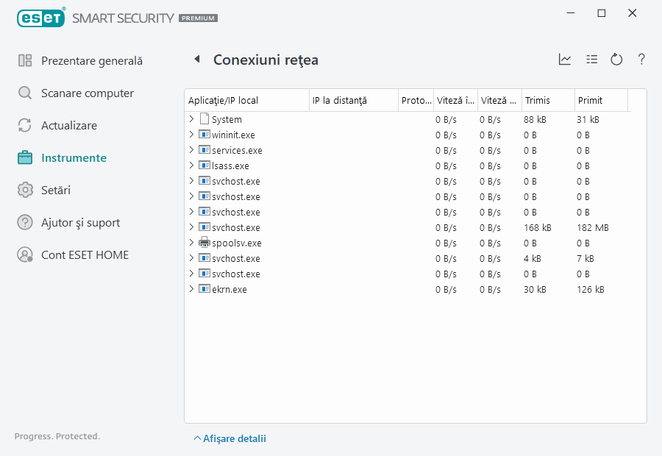The image size is (662, 456).
Task: Click the list view icon in header
Action: coord(591,60)
